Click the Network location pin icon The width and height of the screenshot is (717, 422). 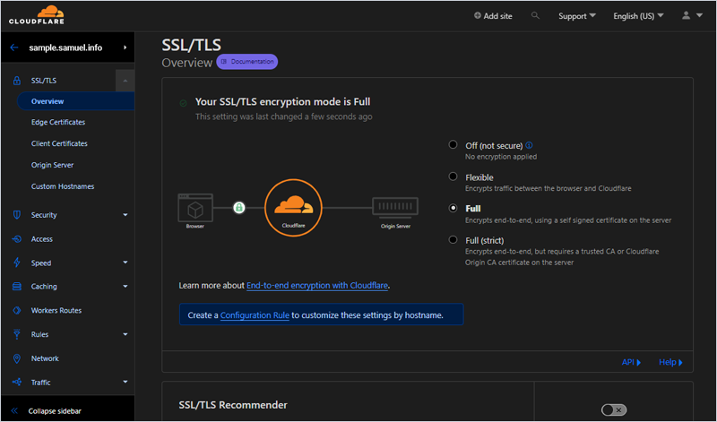(17, 358)
